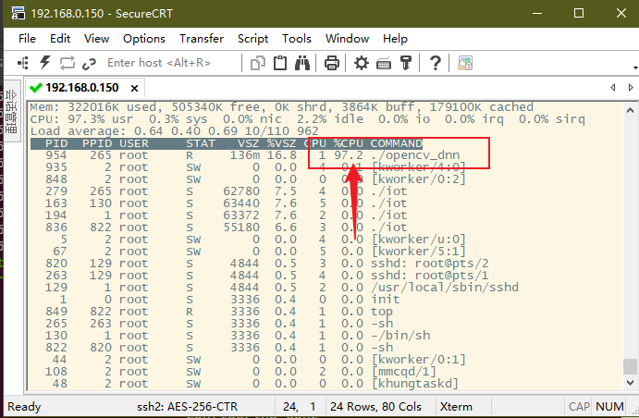Click the terminal scrollbar down arrow
This screenshot has height=418, width=639.
[630, 383]
